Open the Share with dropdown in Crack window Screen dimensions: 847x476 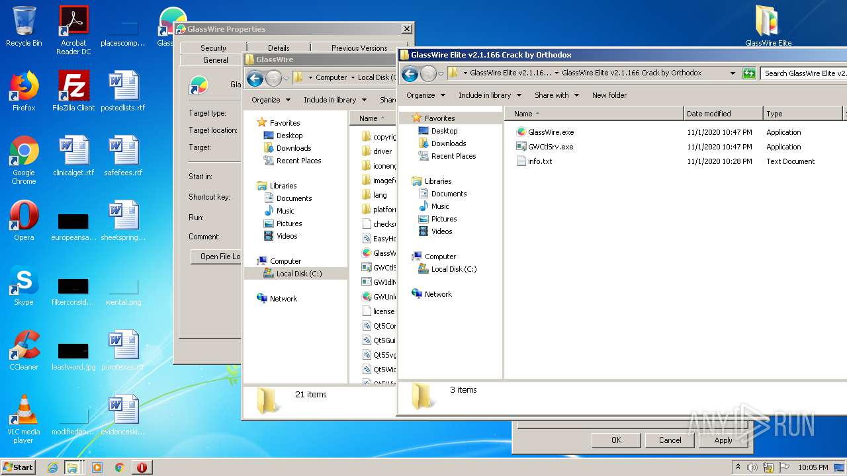[557, 95]
